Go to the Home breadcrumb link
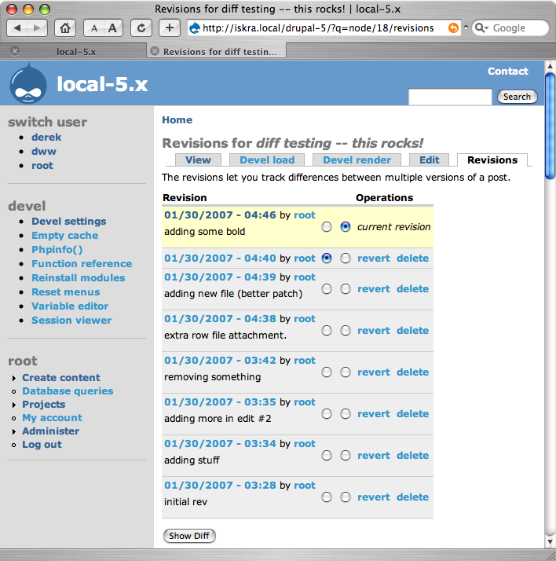556x561 pixels. [x=177, y=120]
